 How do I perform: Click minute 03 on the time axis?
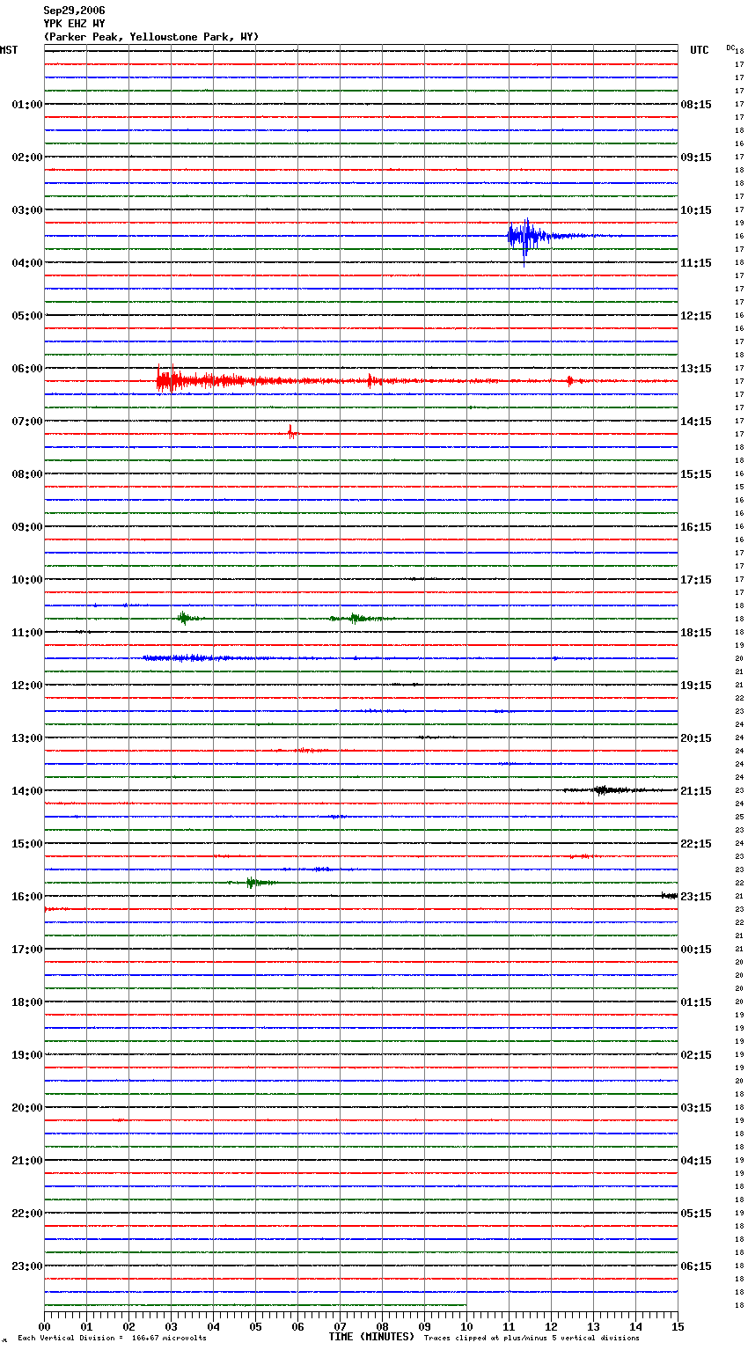click(171, 1326)
